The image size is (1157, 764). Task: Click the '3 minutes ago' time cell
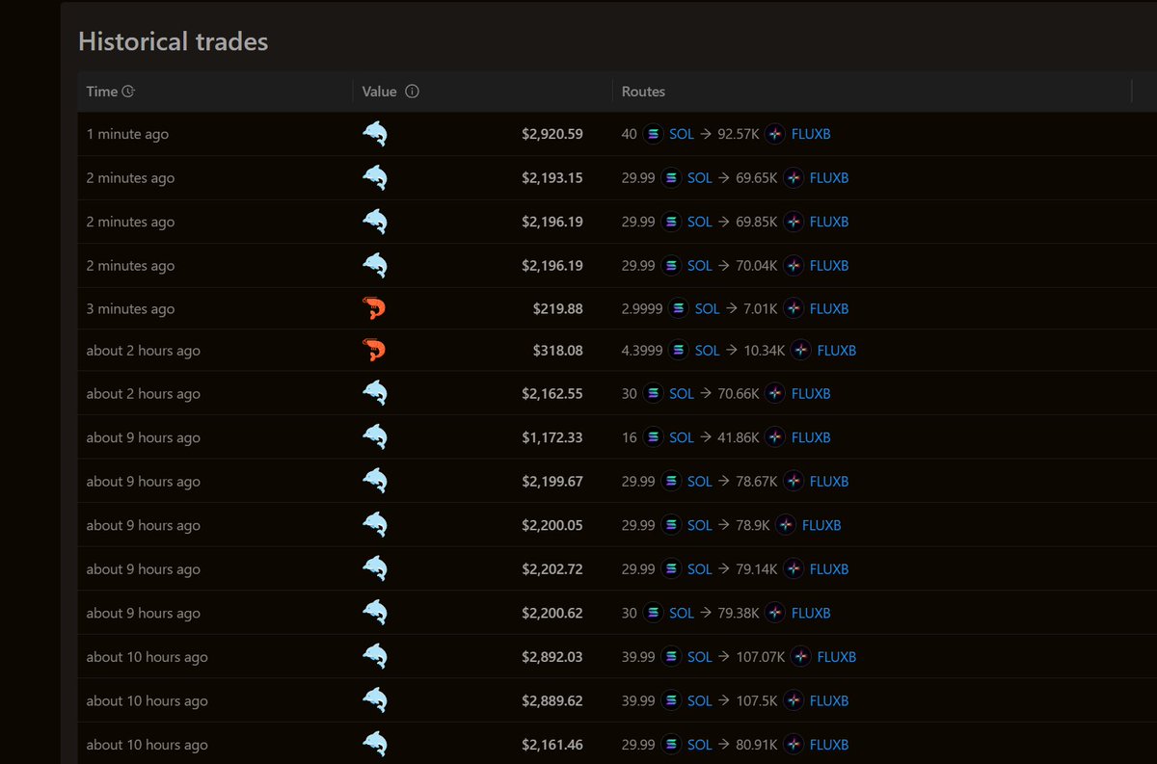tap(130, 308)
